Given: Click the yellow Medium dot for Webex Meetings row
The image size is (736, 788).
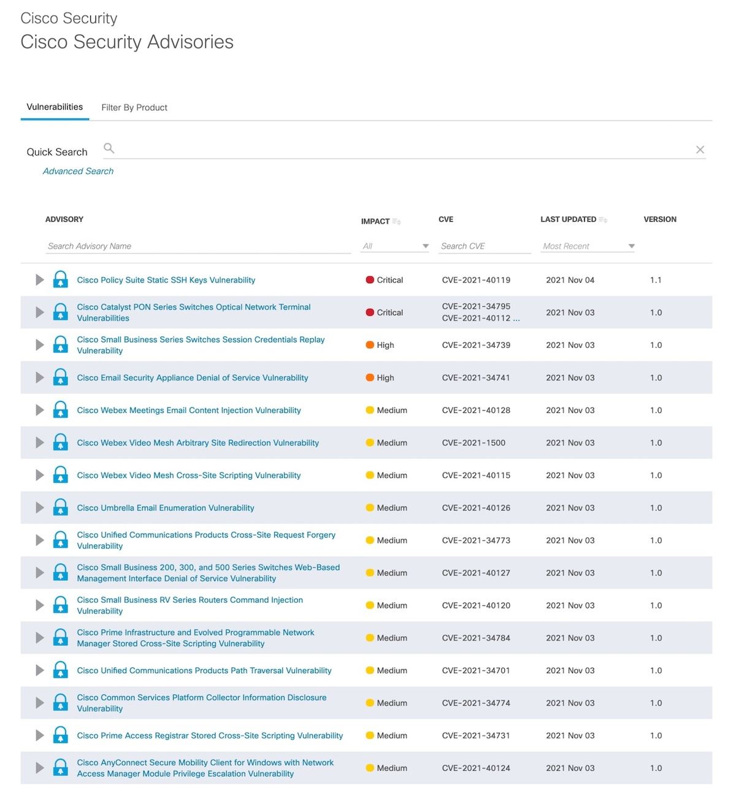Looking at the screenshot, I should pos(370,410).
